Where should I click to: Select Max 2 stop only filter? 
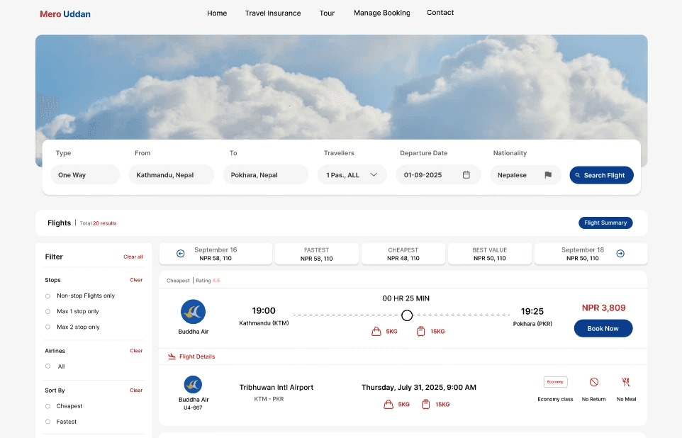point(47,327)
